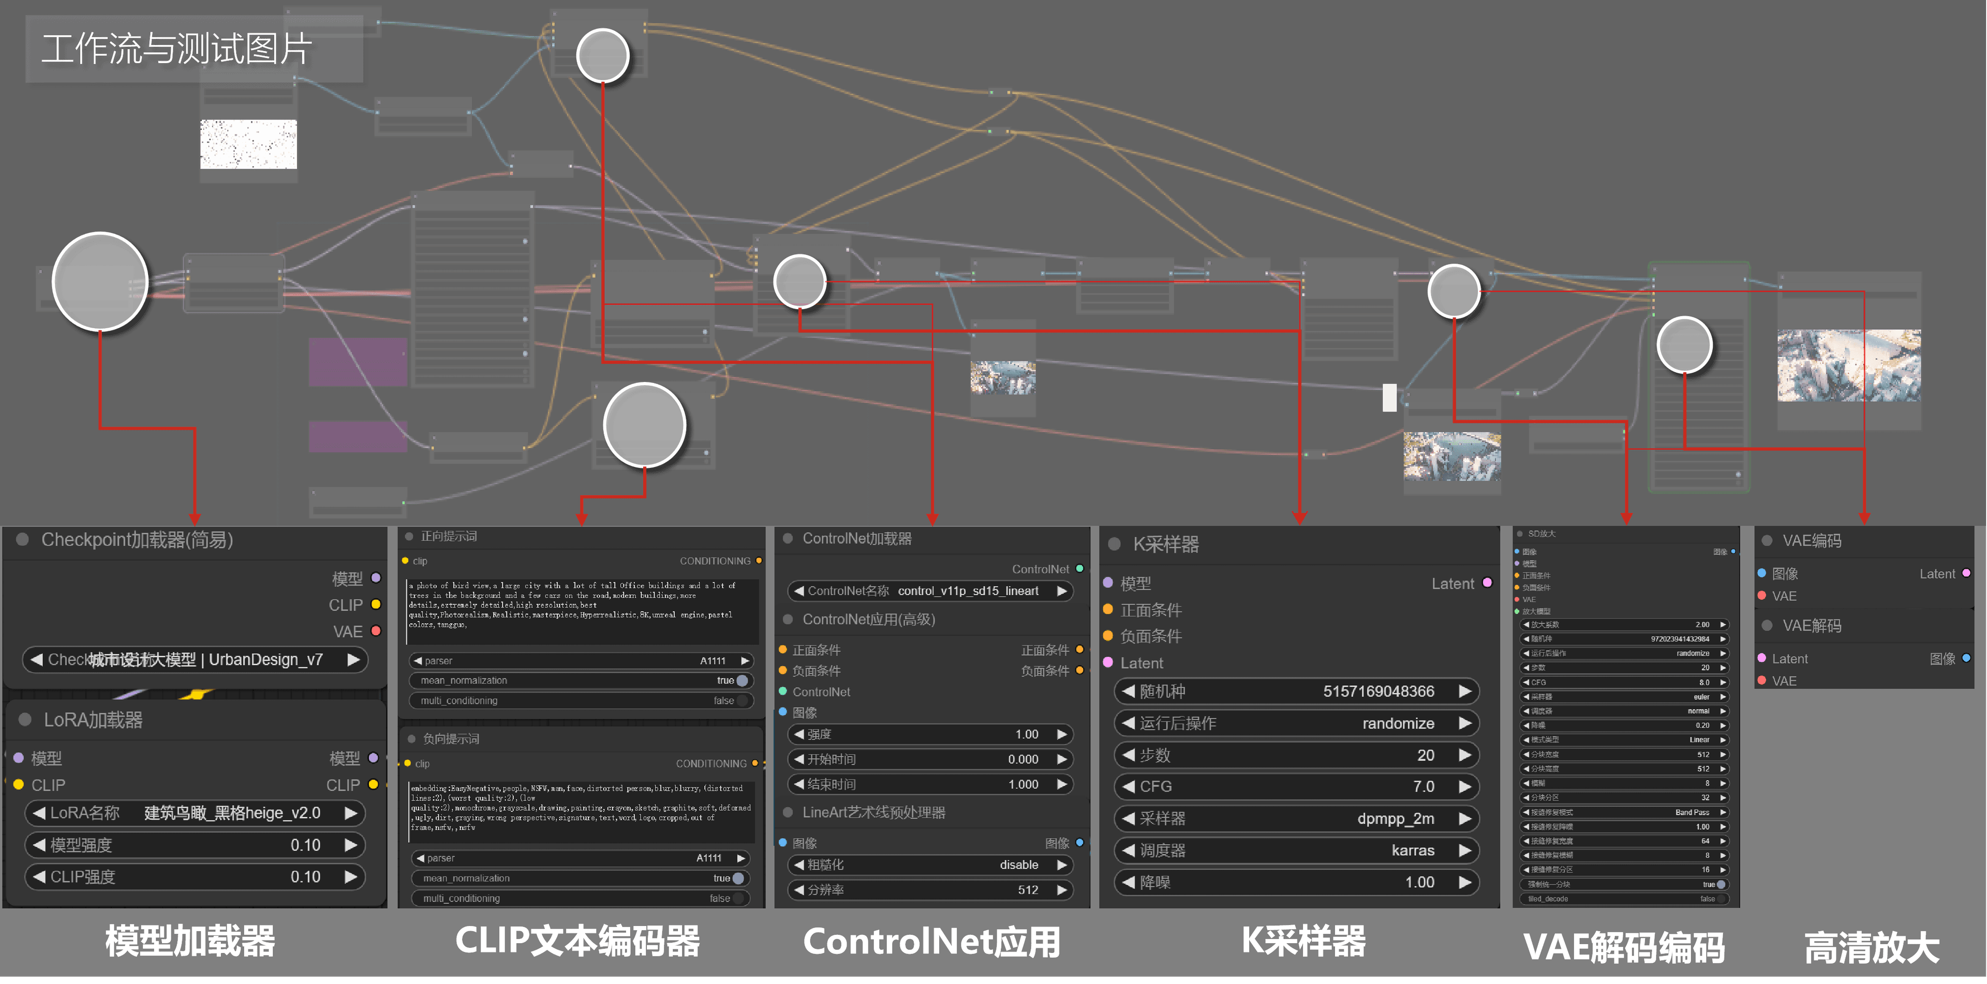Collapse the LoRA加载器 node via its title dot
This screenshot has height=984, width=1987.
25,719
